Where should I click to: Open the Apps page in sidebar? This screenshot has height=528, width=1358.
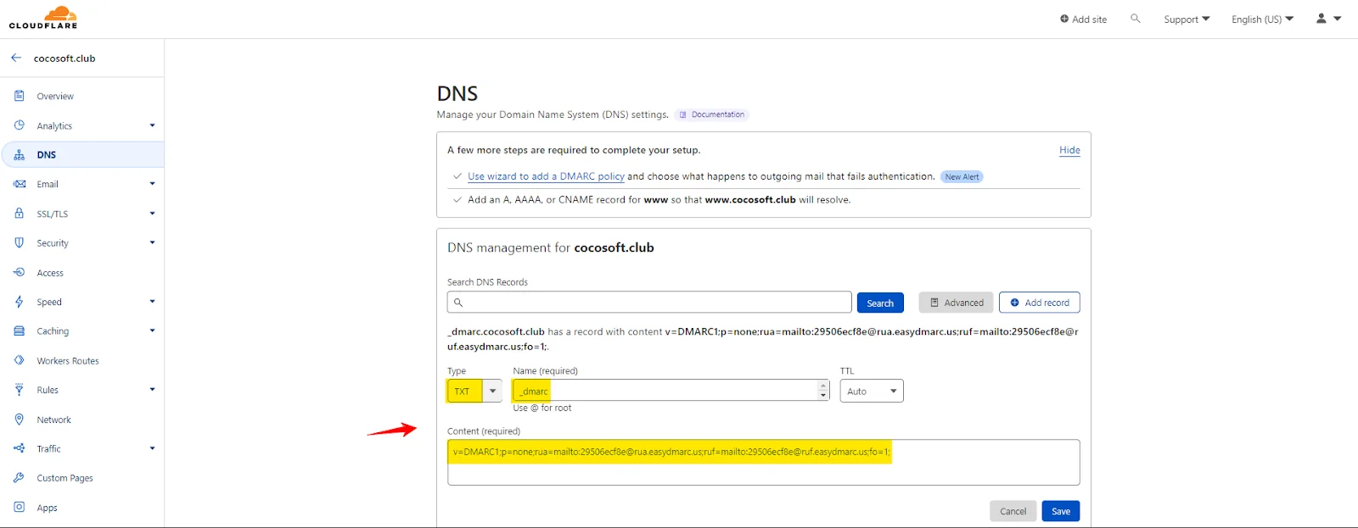48,508
